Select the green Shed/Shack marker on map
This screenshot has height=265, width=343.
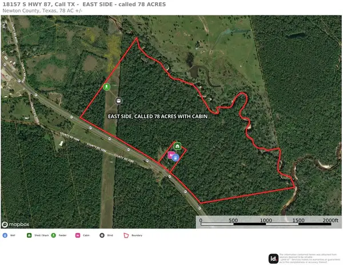(x=177, y=146)
